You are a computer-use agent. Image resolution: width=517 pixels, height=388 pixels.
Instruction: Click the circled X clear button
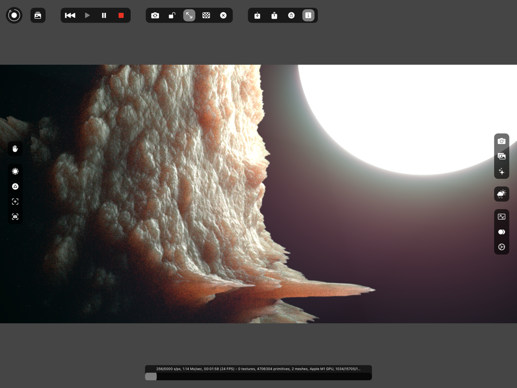point(223,15)
